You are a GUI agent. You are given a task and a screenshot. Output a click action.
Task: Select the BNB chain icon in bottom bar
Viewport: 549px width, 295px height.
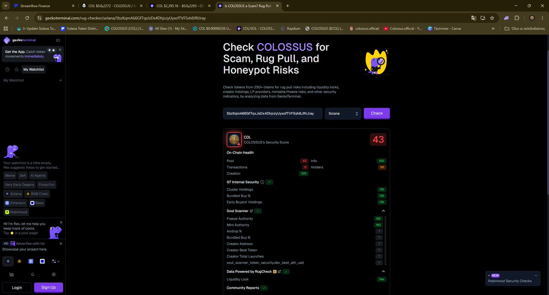[20, 261]
